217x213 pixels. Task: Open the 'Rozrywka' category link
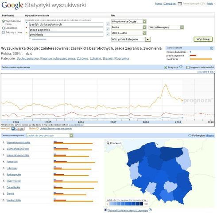(x=121, y=59)
